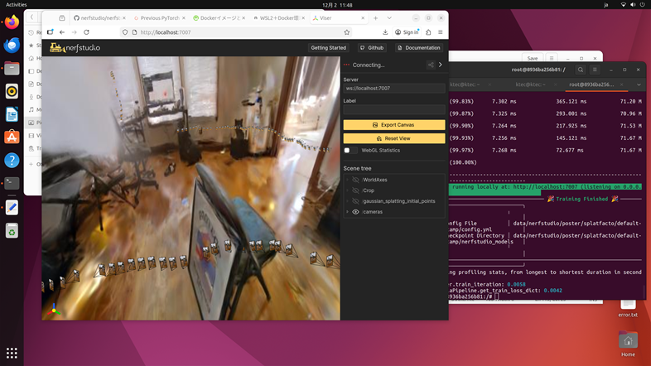The width and height of the screenshot is (651, 366).
Task: Open Text Editor from the dock
Action: point(12,208)
